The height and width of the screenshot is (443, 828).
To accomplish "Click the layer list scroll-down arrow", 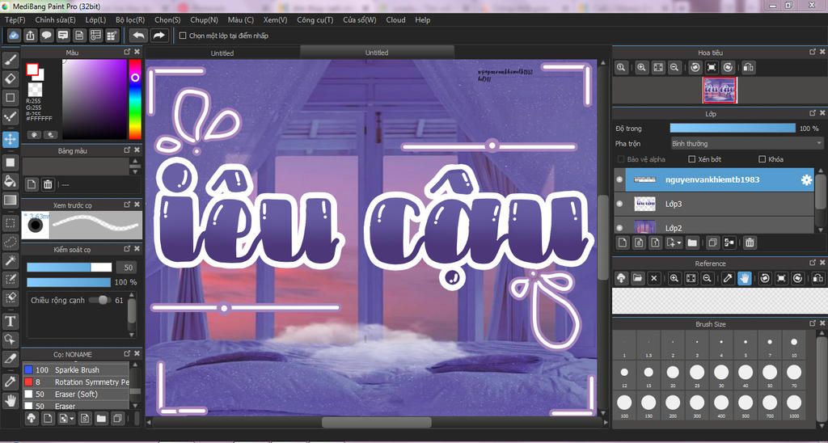I will [x=820, y=230].
